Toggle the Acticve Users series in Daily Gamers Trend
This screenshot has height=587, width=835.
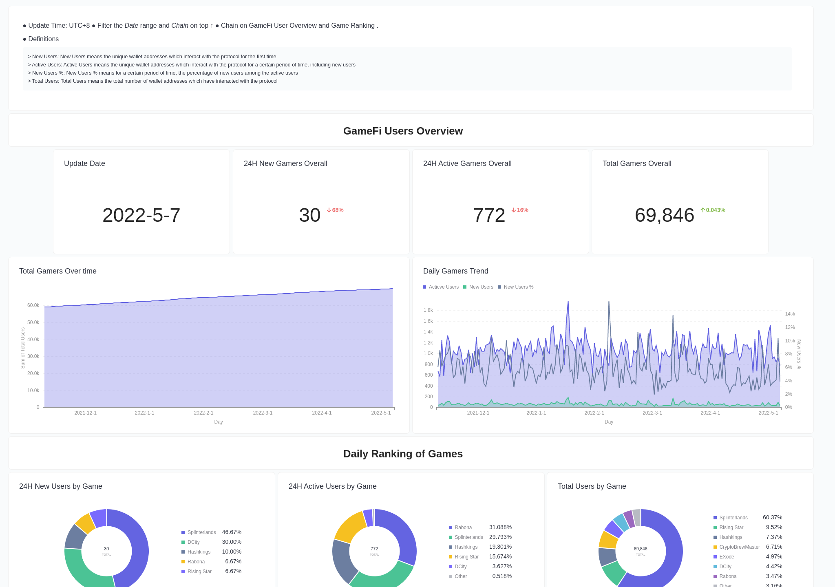441,287
